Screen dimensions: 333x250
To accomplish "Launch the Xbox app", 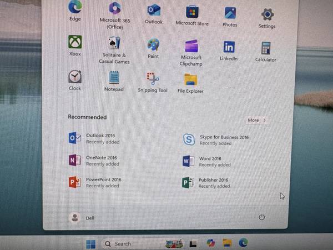I will click(75, 46).
